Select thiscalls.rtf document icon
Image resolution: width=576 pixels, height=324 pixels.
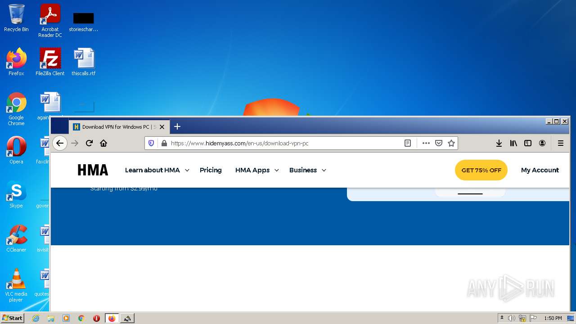[84, 62]
